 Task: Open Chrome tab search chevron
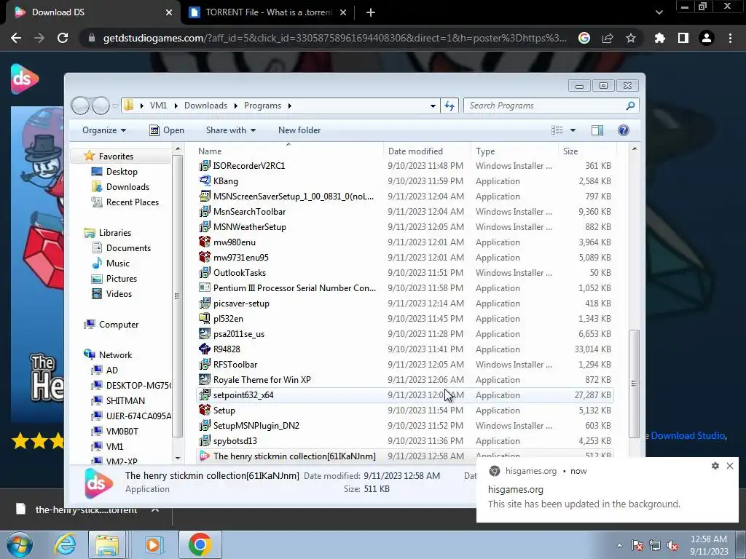pos(659,12)
